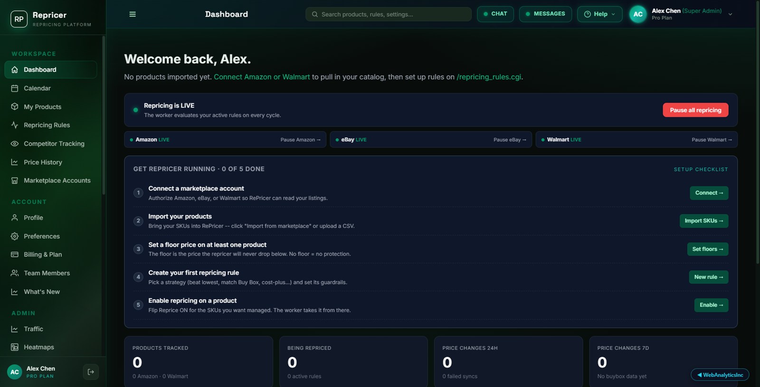Expand the user account menu chevron

730,14
